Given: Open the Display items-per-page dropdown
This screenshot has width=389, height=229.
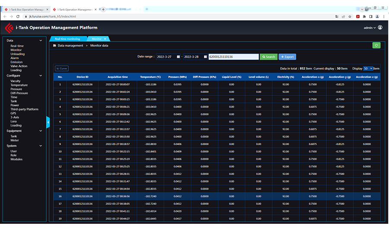Looking at the screenshot, I should [x=368, y=68].
